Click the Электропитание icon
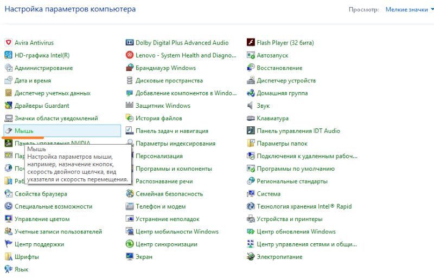Image resolution: width=434 pixels, height=279 pixels. tap(251, 257)
